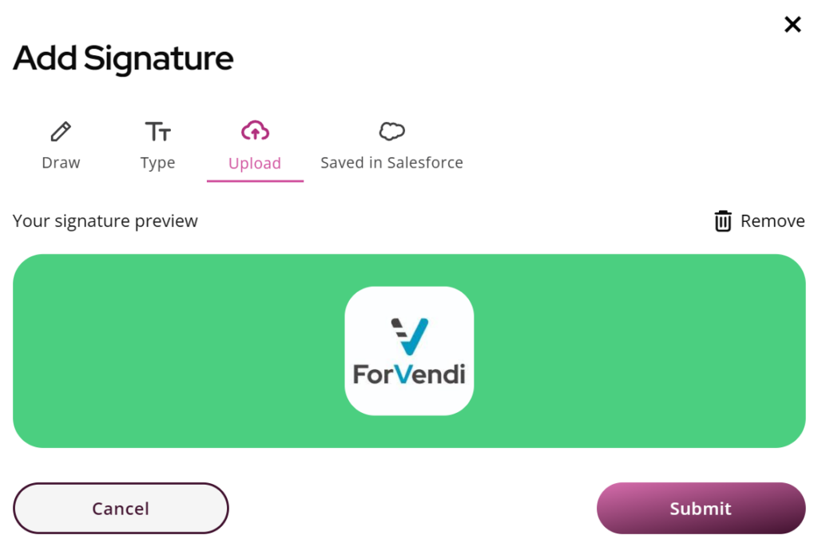Image resolution: width=818 pixels, height=555 pixels.
Task: Switch to the Draw tab label
Action: pos(61,163)
